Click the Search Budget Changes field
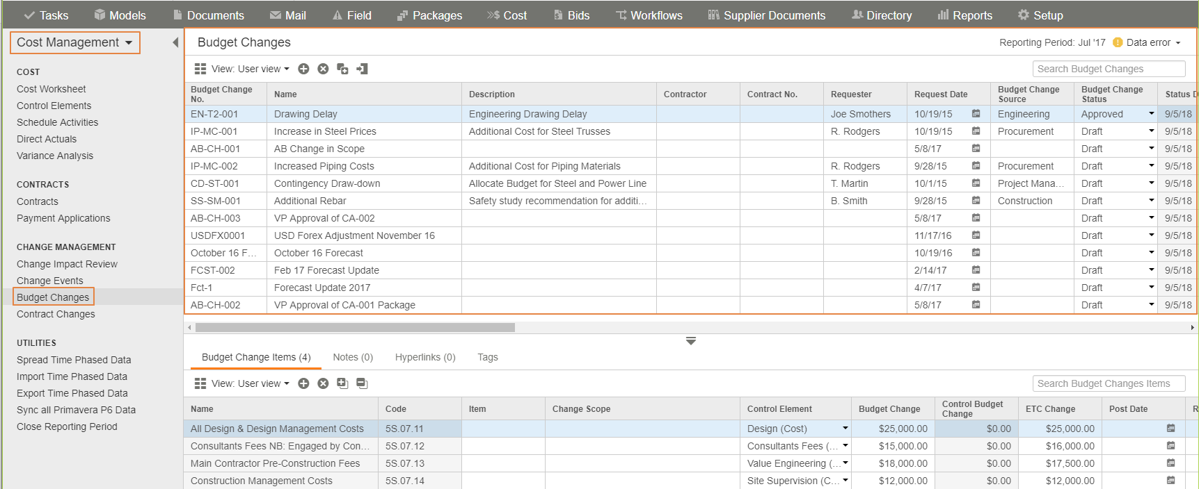Image resolution: width=1199 pixels, height=489 pixels. pos(1109,69)
